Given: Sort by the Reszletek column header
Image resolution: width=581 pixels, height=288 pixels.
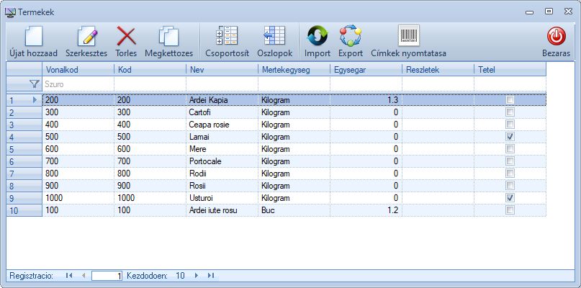Looking at the screenshot, I should (x=438, y=70).
